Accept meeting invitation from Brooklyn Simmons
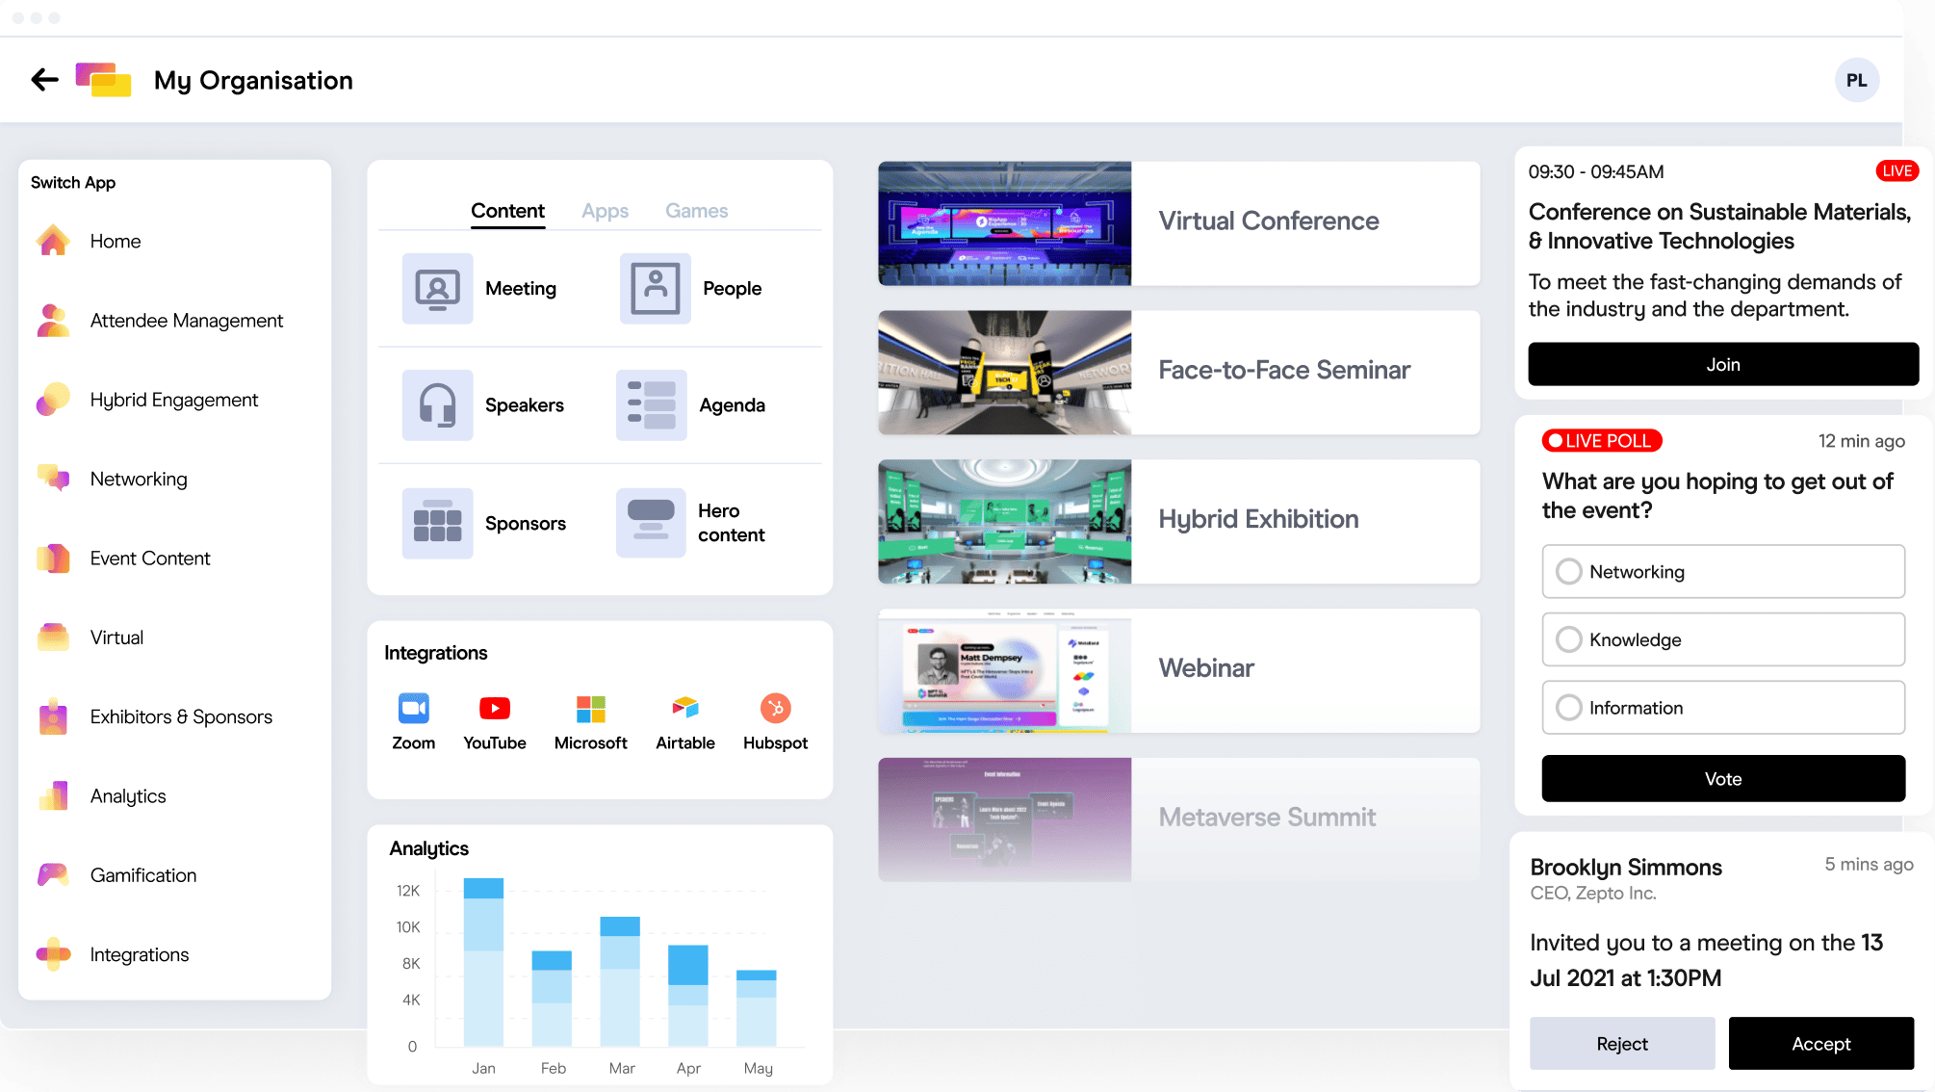The height and width of the screenshot is (1092, 1935). [x=1822, y=1043]
